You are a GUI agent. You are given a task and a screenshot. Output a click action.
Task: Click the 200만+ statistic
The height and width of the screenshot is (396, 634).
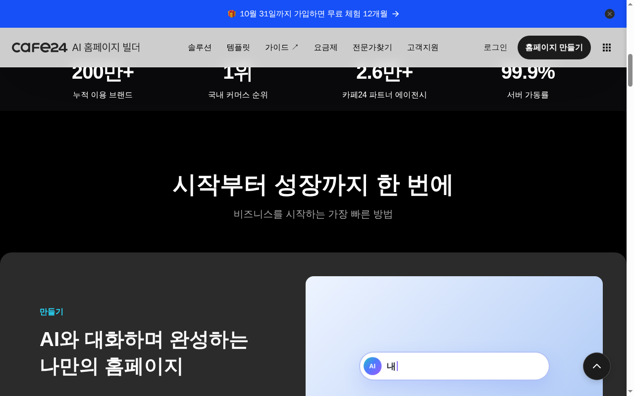(103, 73)
